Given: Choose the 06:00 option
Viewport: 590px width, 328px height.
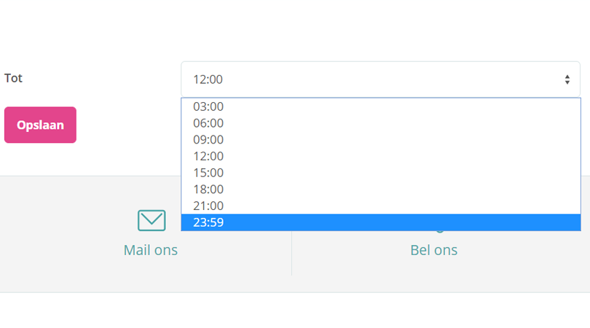Looking at the screenshot, I should (x=208, y=123).
